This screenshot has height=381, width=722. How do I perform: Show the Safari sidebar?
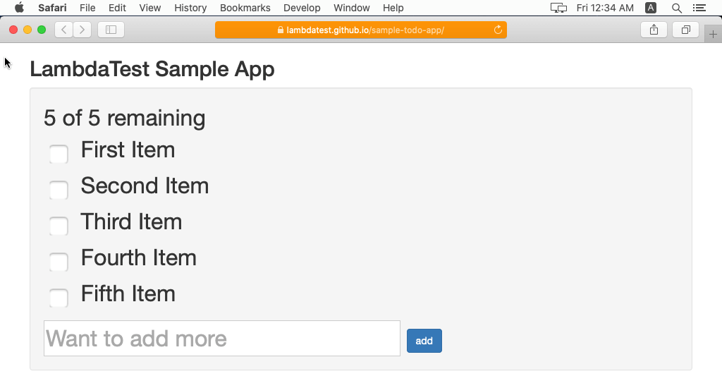[x=111, y=30]
